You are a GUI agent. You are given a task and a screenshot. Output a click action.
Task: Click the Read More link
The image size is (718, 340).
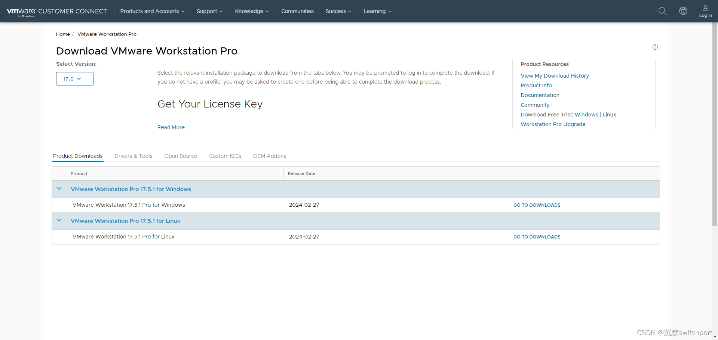171,127
